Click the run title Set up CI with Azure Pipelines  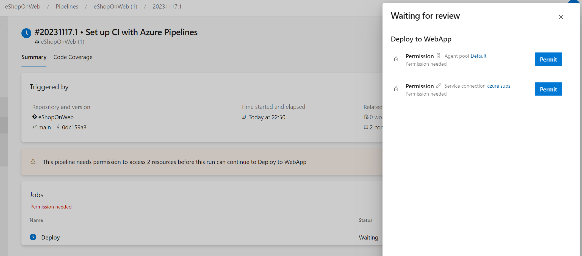[142, 32]
